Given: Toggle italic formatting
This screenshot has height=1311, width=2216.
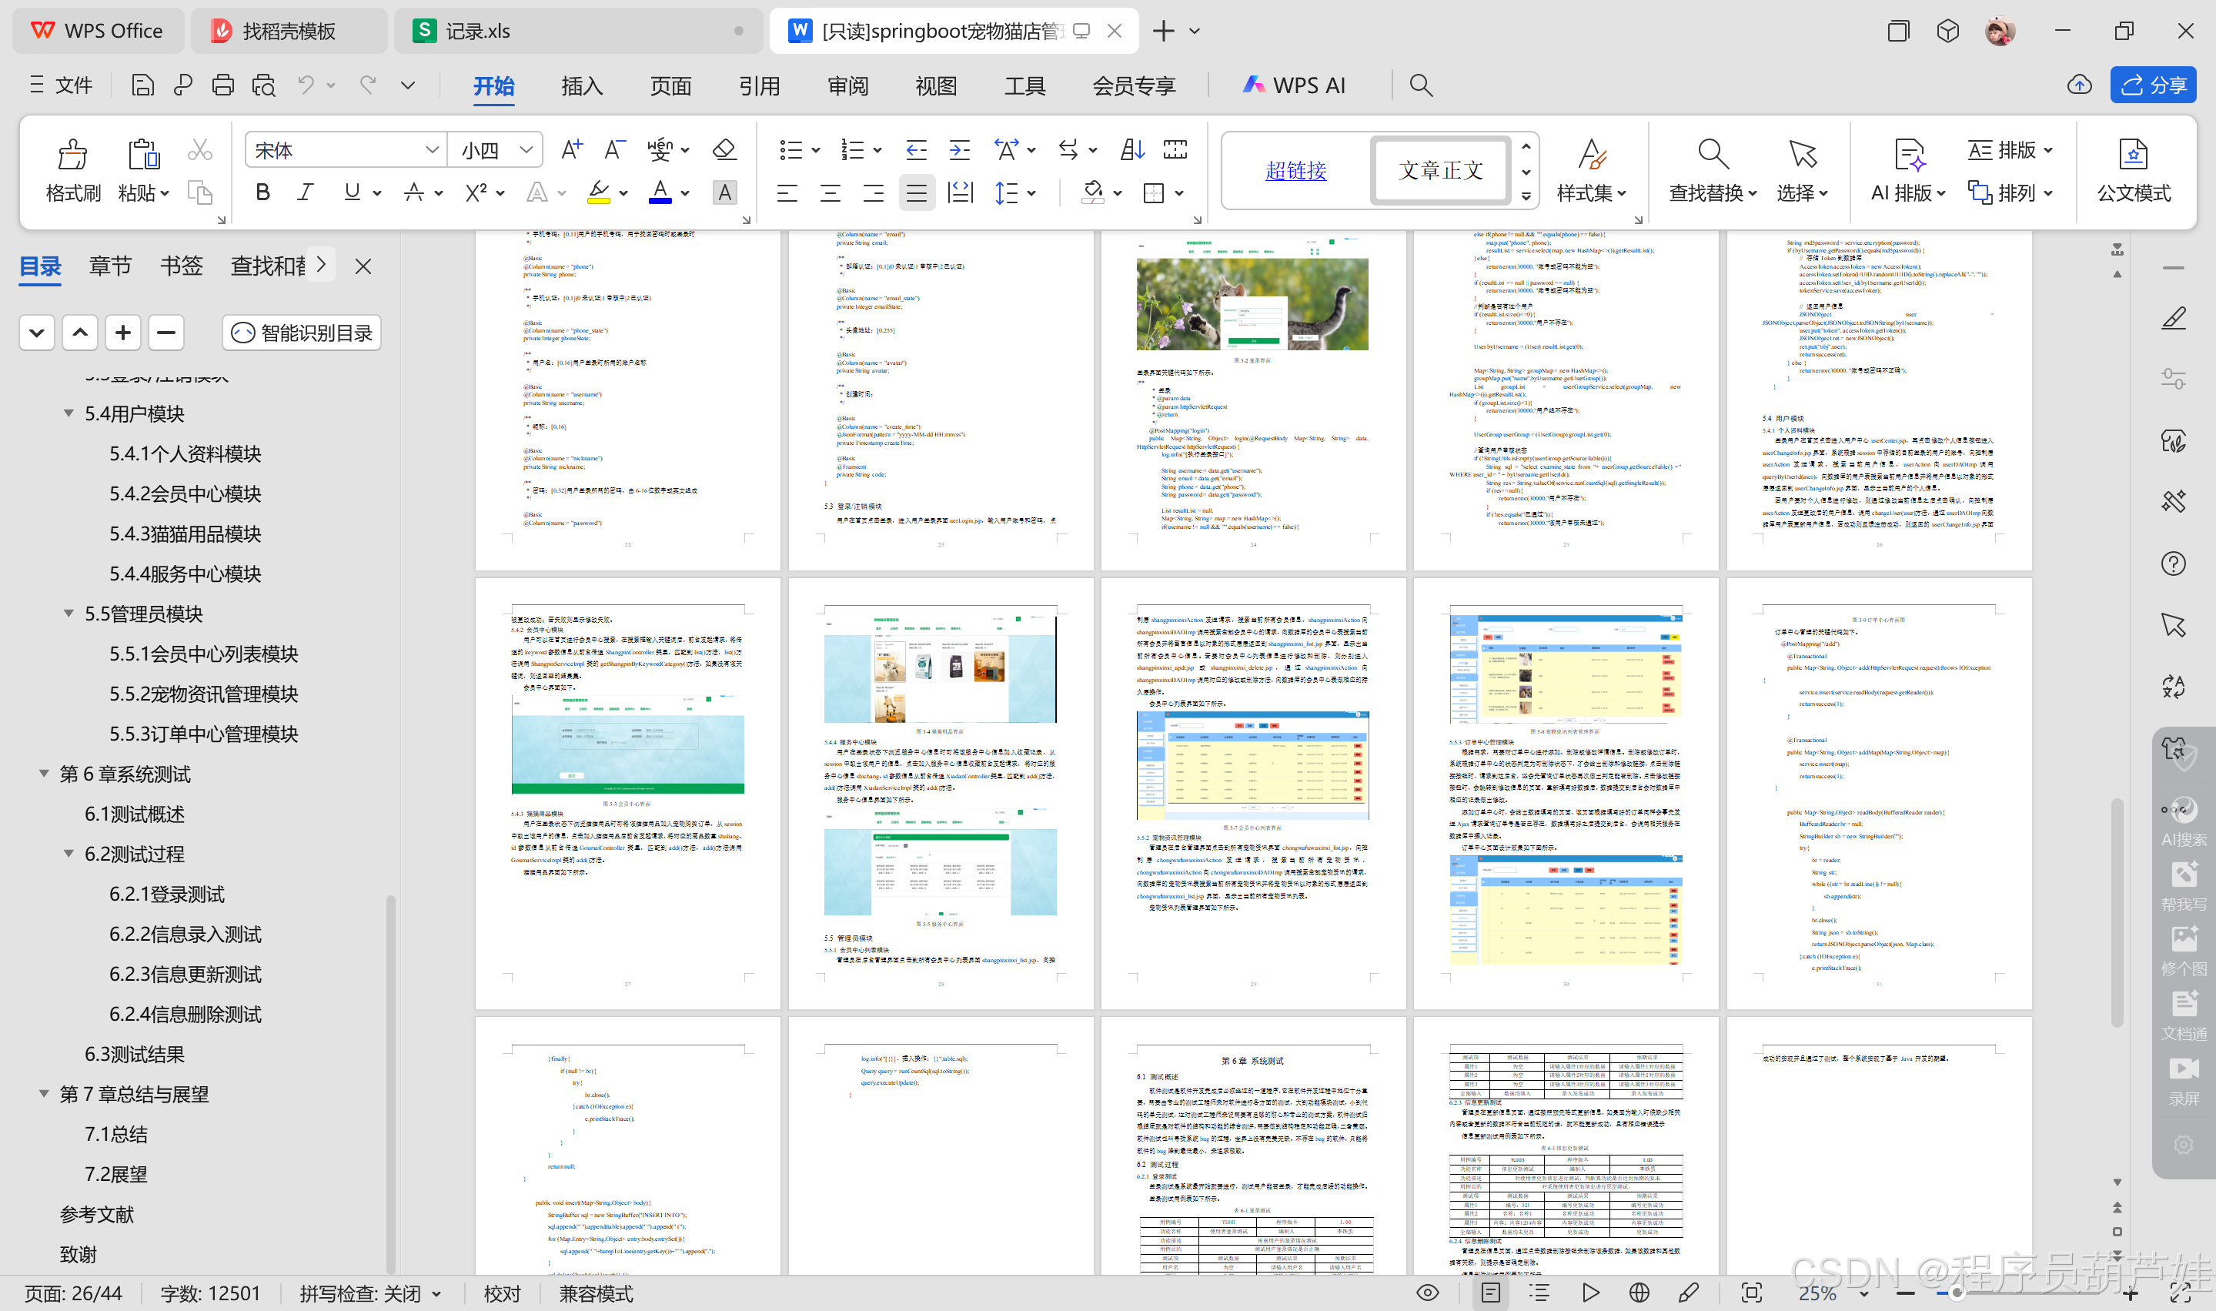Looking at the screenshot, I should (306, 192).
